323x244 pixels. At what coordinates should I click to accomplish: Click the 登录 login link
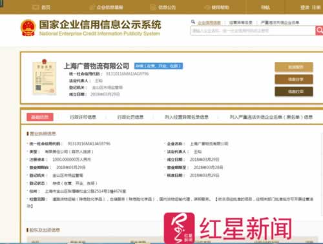pyautogui.click(x=305, y=8)
